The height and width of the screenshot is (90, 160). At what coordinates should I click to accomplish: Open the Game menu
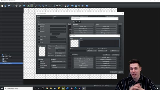(30, 3)
